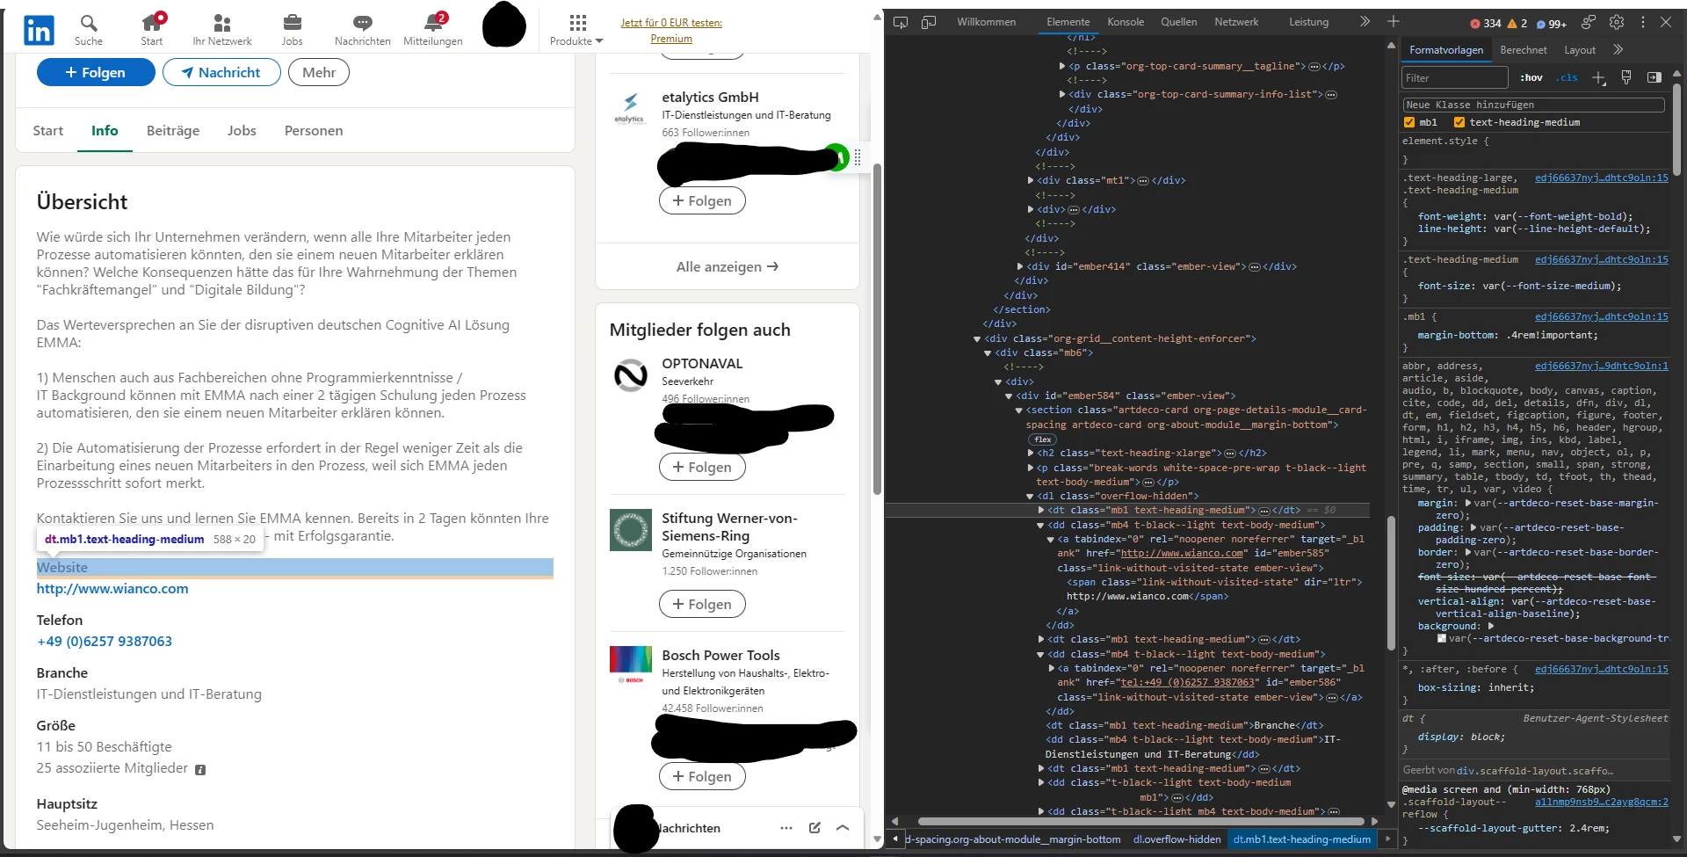1687x857 pixels.
Task: Click the Styles Filter input field
Action: [1454, 77]
